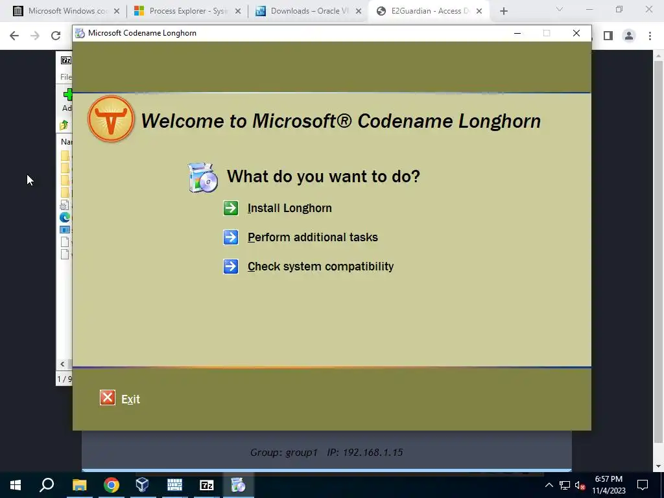Open the notification center icon
This screenshot has height=498, width=664.
pyautogui.click(x=643, y=485)
